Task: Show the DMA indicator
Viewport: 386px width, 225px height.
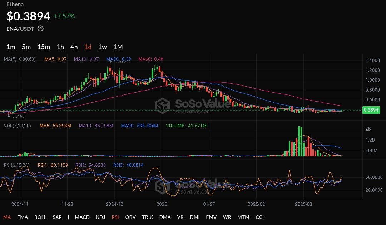Action: [165, 217]
